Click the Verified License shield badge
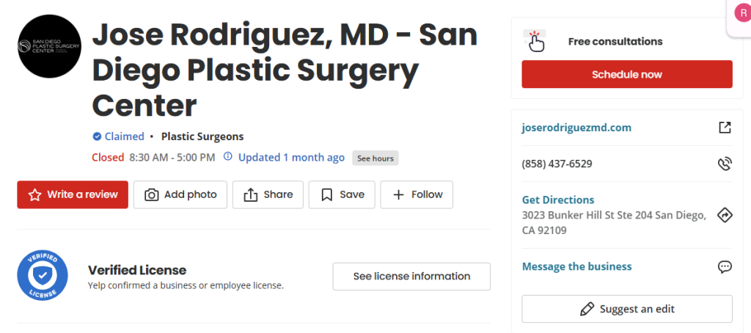 [x=43, y=276]
